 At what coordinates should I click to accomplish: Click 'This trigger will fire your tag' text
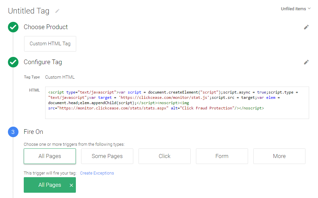pyautogui.click(x=50, y=173)
